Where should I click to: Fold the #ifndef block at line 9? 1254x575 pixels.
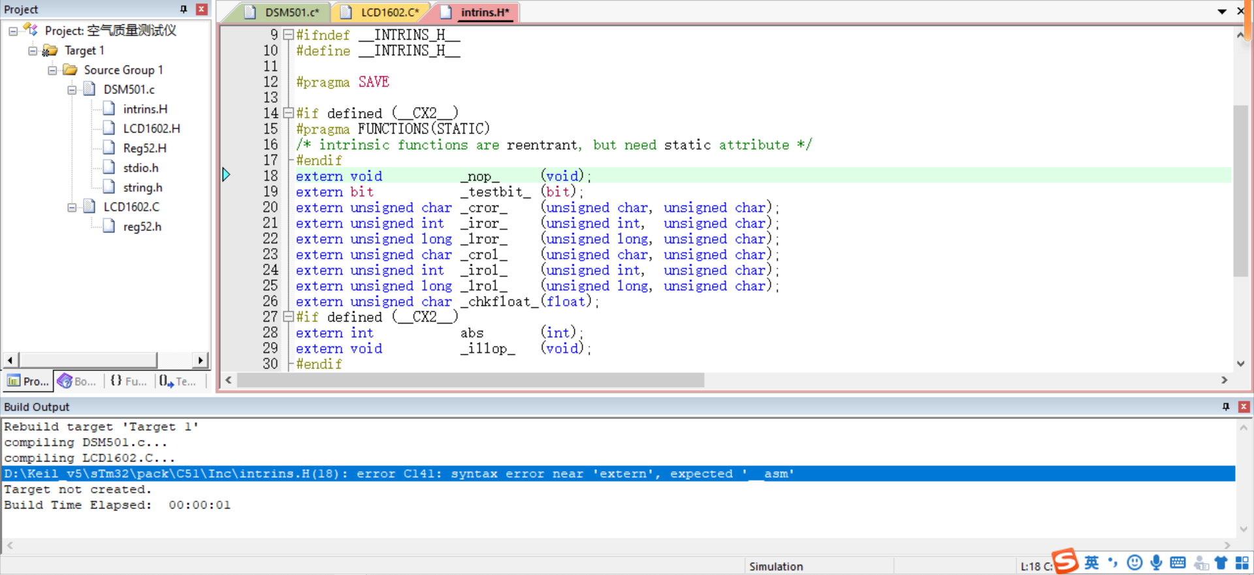pos(288,35)
